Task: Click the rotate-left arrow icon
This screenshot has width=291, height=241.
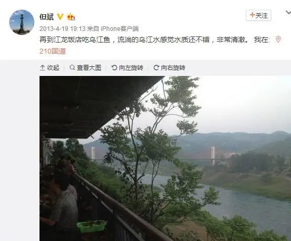Action: click(x=114, y=67)
